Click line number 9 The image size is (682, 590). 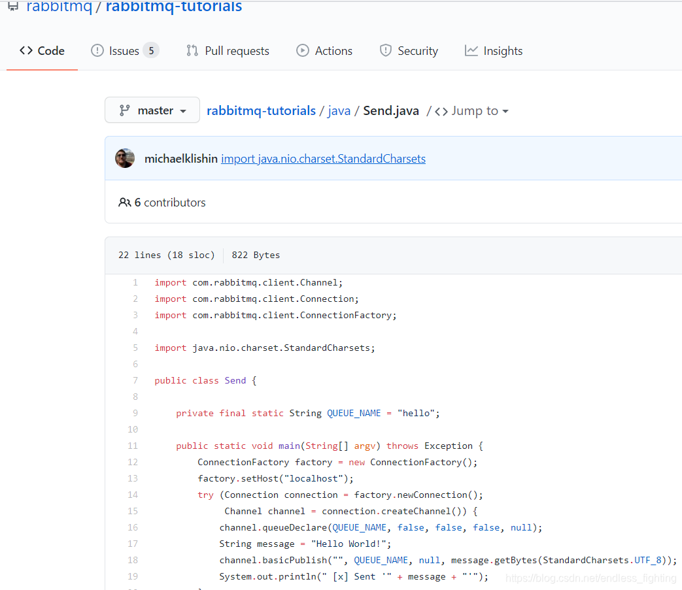[135, 413]
